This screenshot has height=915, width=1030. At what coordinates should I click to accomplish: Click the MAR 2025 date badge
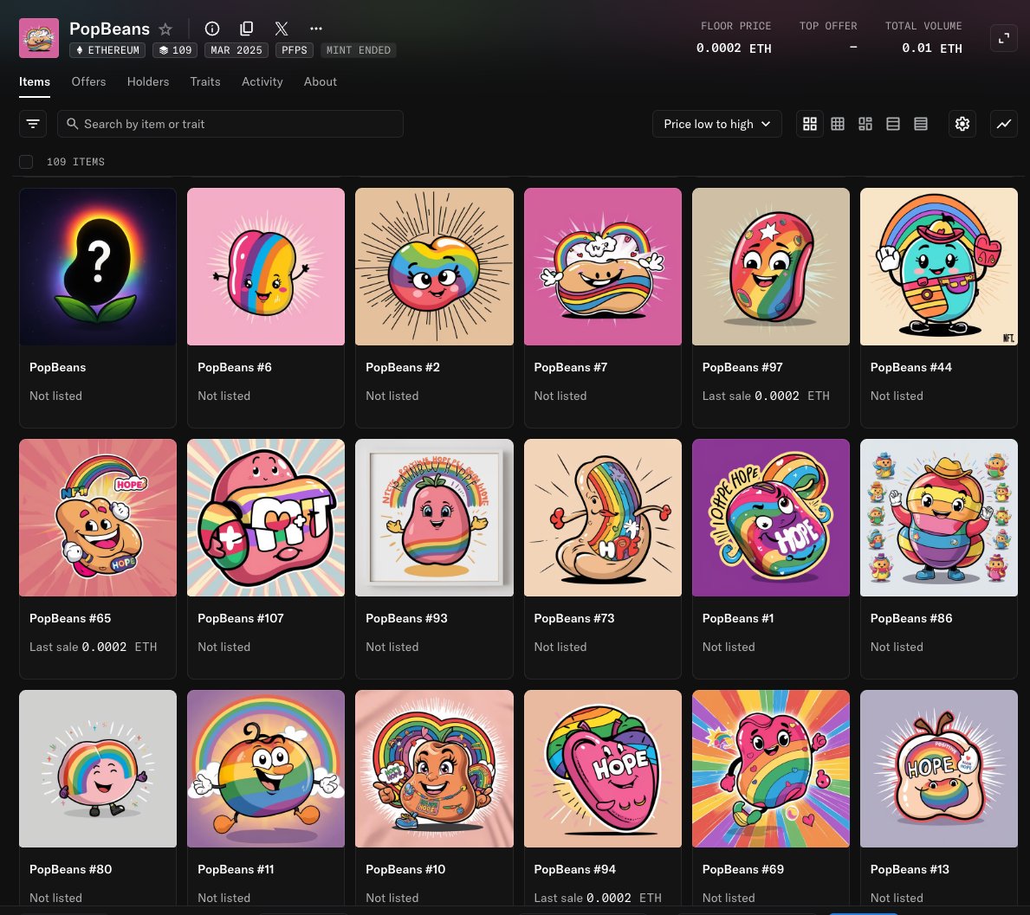(236, 50)
